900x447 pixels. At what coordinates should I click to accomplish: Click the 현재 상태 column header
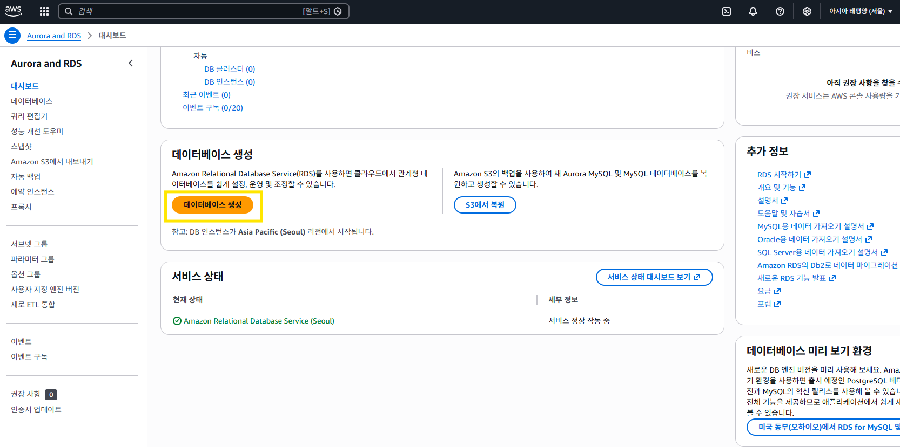coord(188,300)
